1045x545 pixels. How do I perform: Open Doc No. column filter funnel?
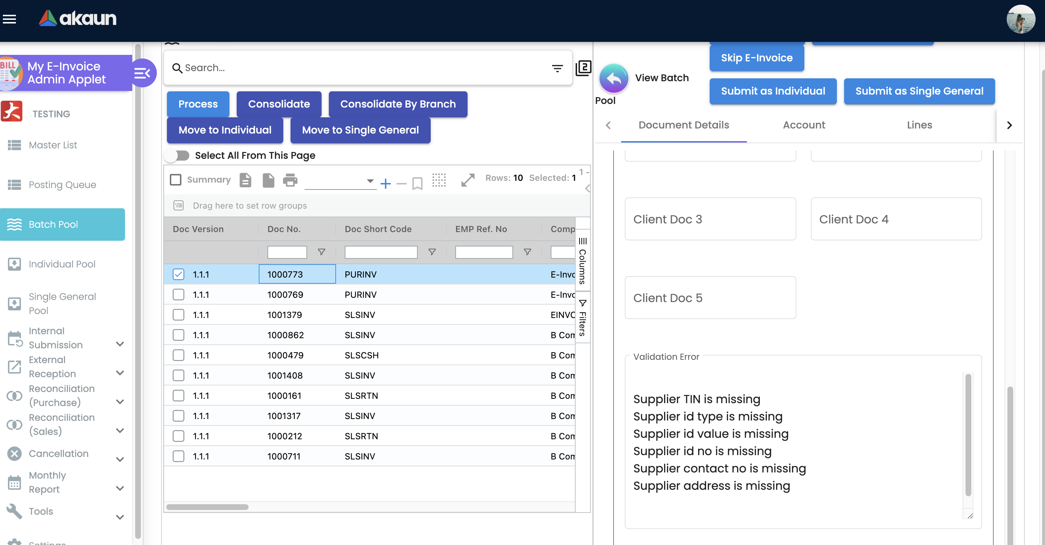click(x=321, y=252)
